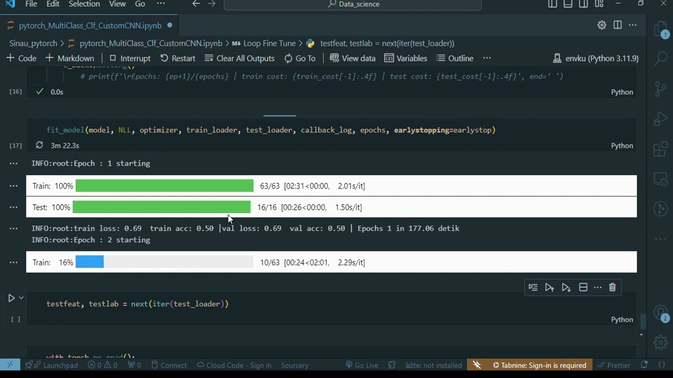This screenshot has height=378, width=673.
Task: Interrupt the running kernel
Action: (130, 58)
